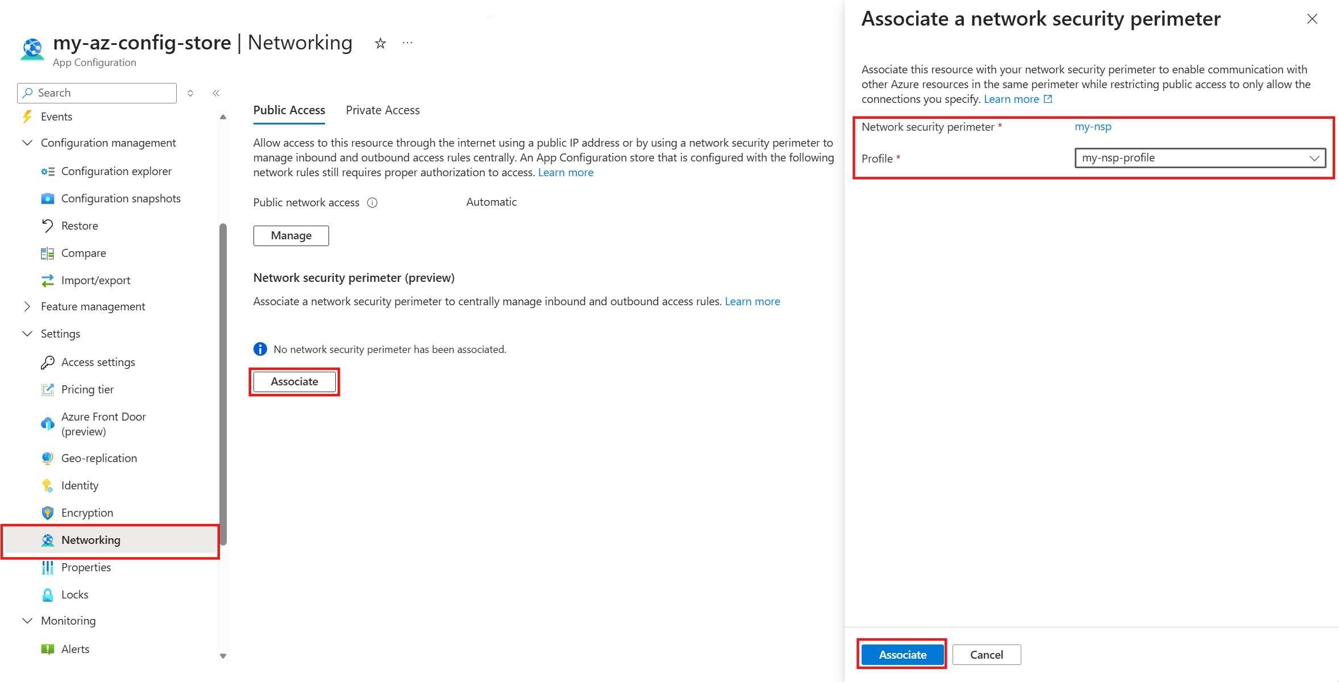This screenshot has height=682, width=1339.
Task: Open the more options ellipsis menu
Action: [407, 43]
